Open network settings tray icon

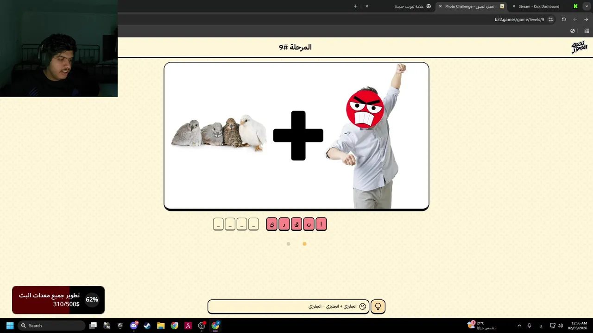pyautogui.click(x=553, y=326)
